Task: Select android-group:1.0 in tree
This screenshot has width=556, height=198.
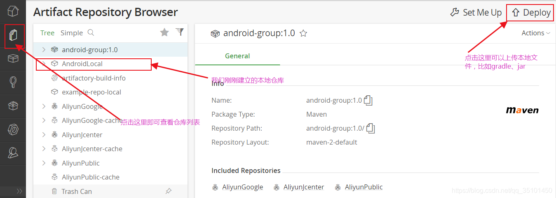Action: (90, 50)
